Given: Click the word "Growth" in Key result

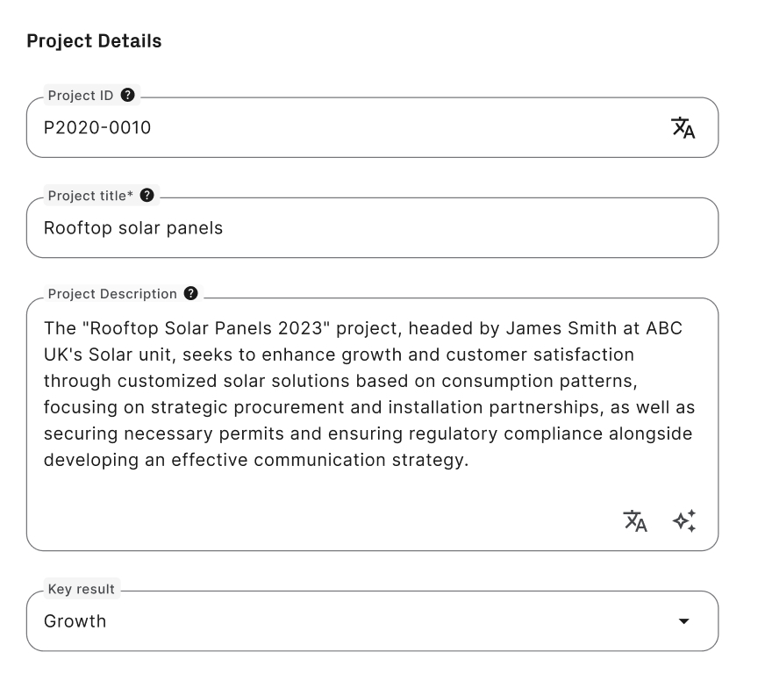Looking at the screenshot, I should pos(75,621).
